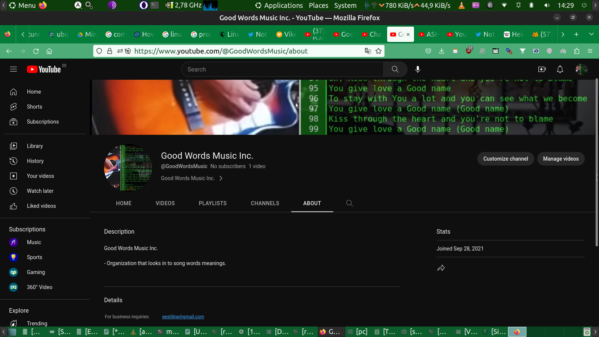This screenshot has height=337, width=599.
Task: Click the Create video camera icon
Action: pyautogui.click(x=542, y=69)
